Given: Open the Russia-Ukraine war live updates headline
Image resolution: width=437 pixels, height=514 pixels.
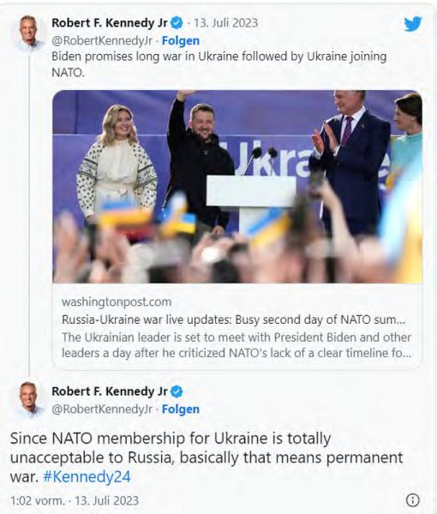Looking at the screenshot, I should point(233,320).
